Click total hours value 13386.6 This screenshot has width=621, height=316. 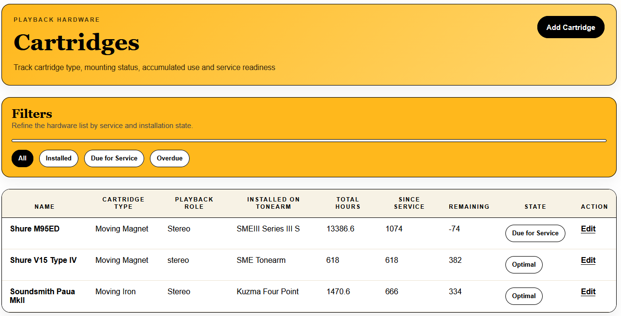click(x=340, y=229)
